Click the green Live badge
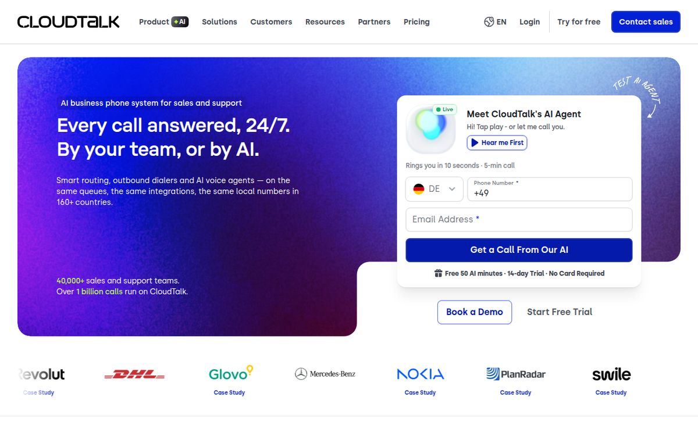 tap(444, 109)
